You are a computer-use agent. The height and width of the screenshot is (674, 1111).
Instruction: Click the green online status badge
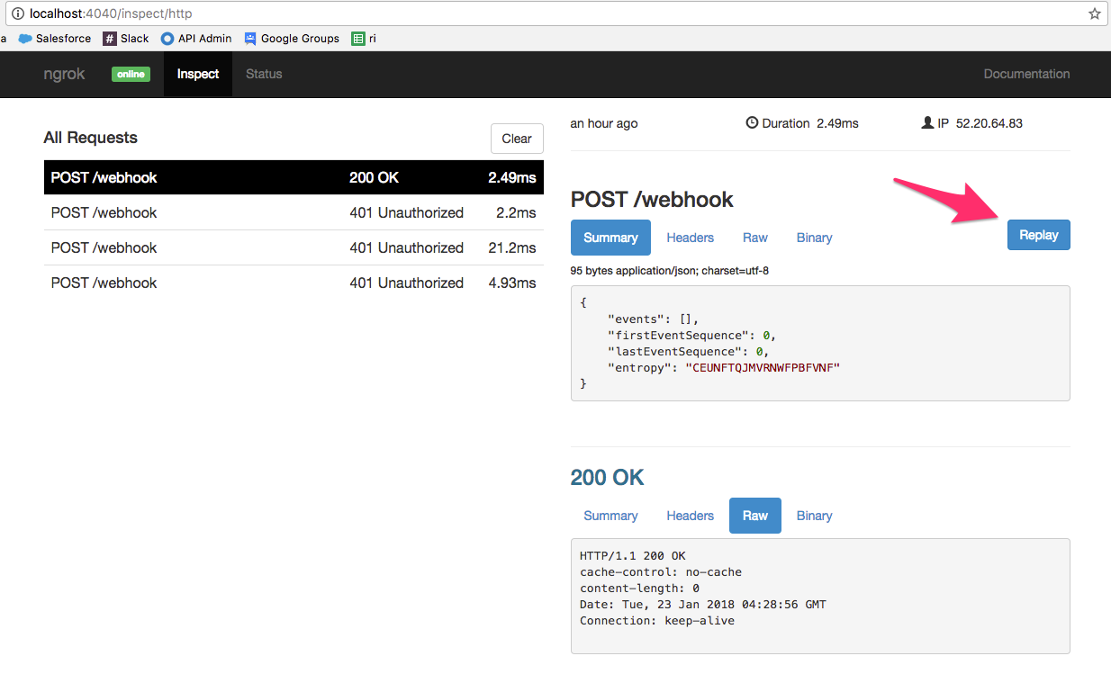(131, 74)
